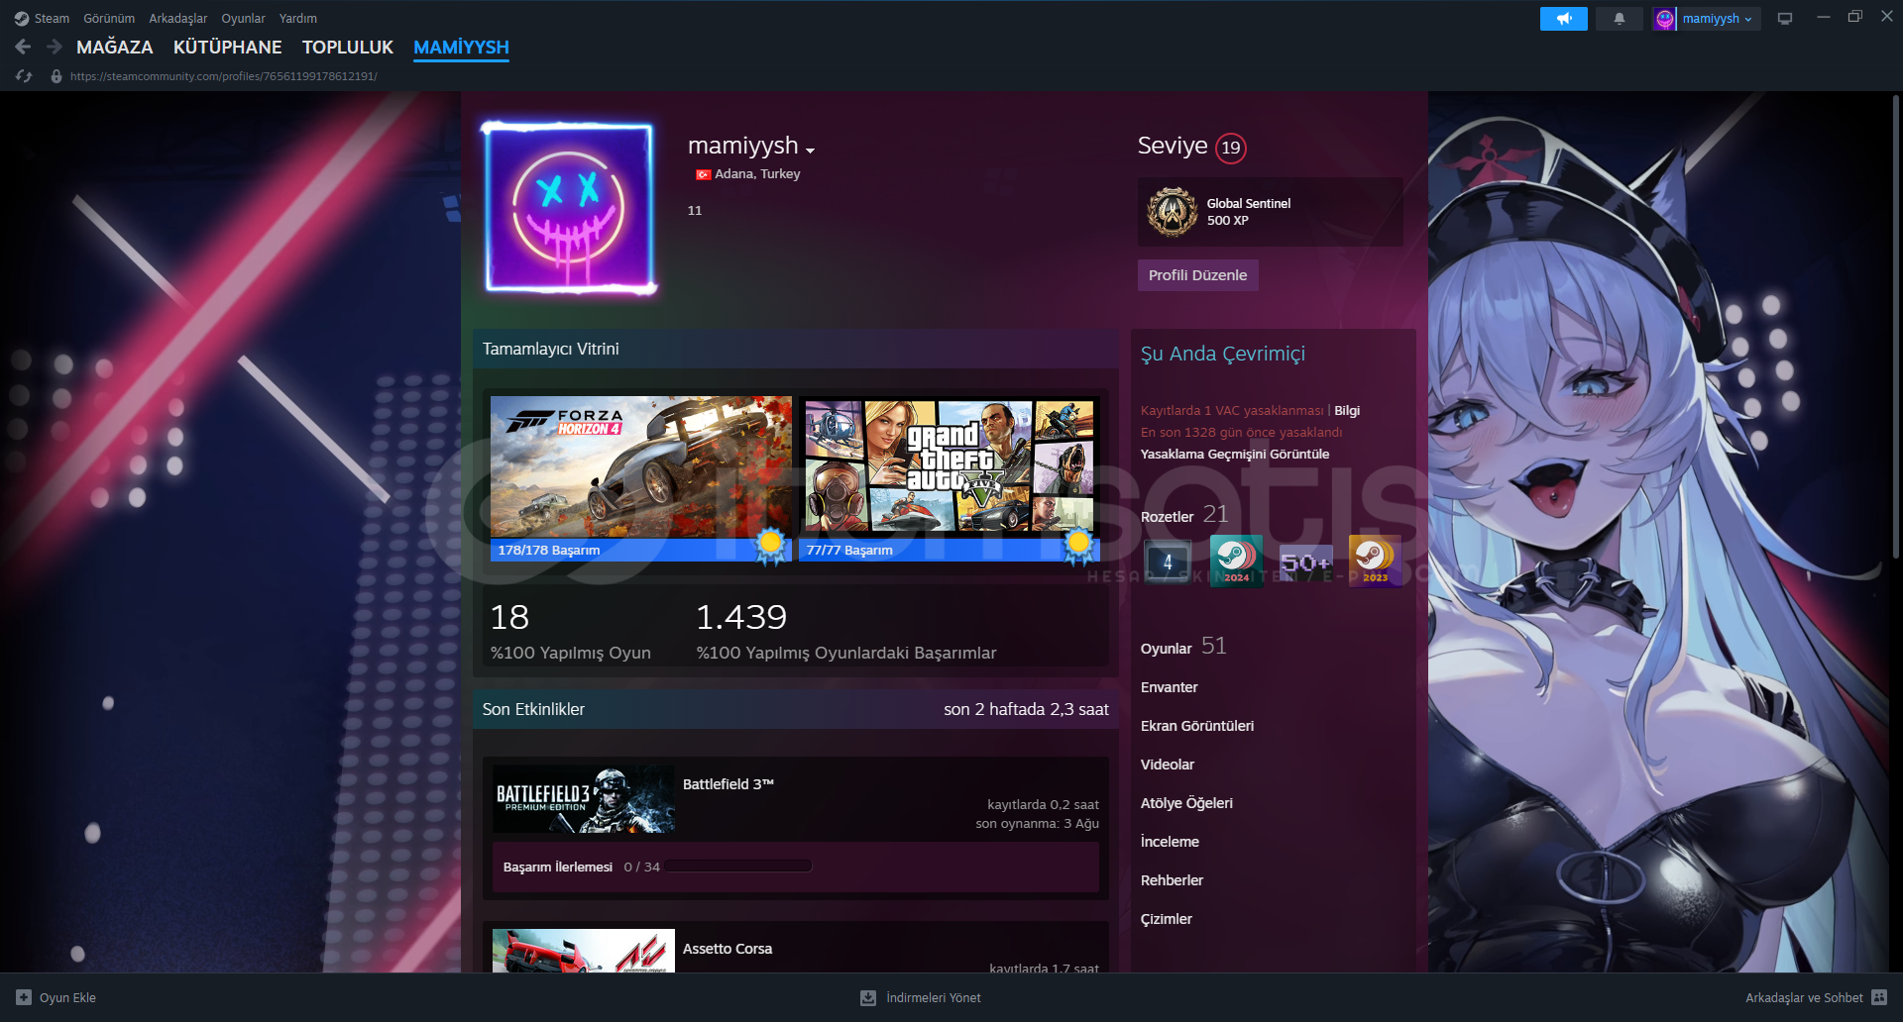Screen dimensions: 1903x1022
Task: Open the Yardım menu
Action: (x=298, y=19)
